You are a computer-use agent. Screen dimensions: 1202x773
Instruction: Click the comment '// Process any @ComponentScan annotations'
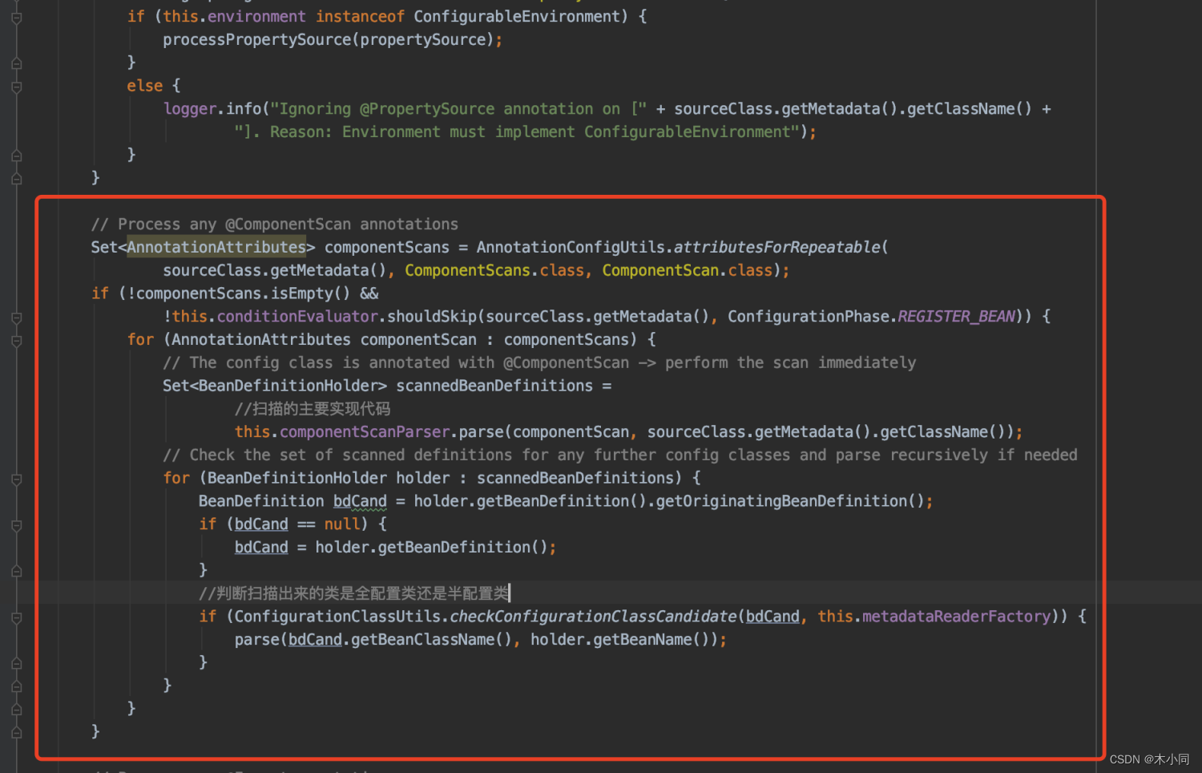point(274,225)
